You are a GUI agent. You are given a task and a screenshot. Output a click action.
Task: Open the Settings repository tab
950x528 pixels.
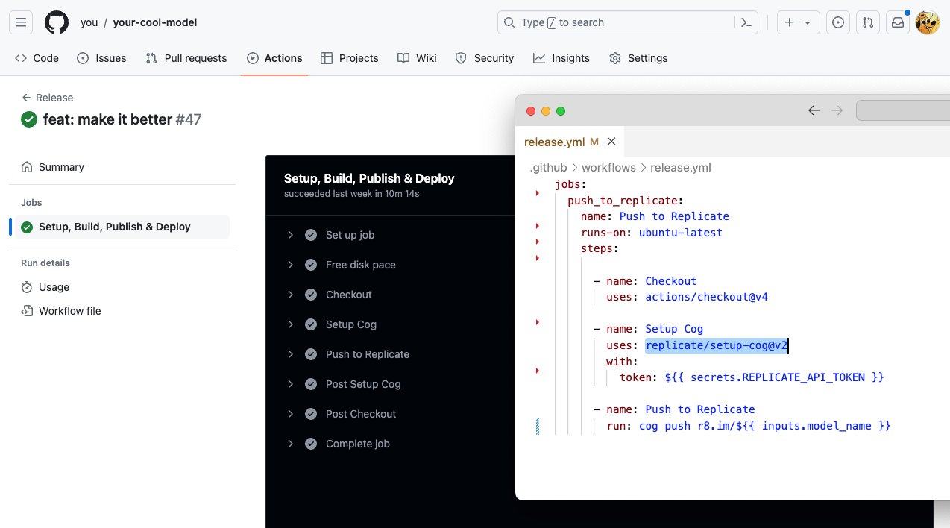(638, 58)
